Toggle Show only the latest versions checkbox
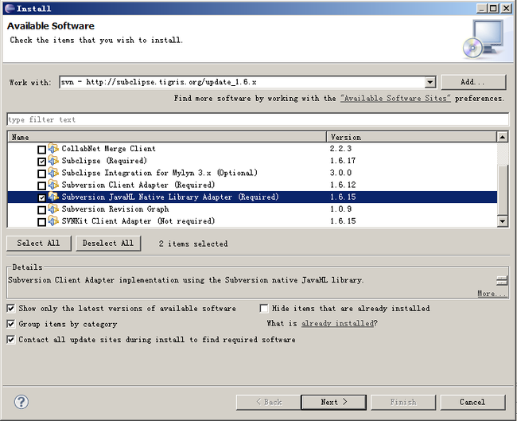Screen dimensions: 517x421 click(x=11, y=308)
